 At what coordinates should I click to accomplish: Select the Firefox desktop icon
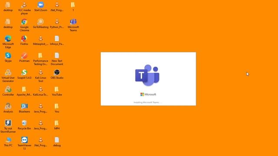pos(24,41)
